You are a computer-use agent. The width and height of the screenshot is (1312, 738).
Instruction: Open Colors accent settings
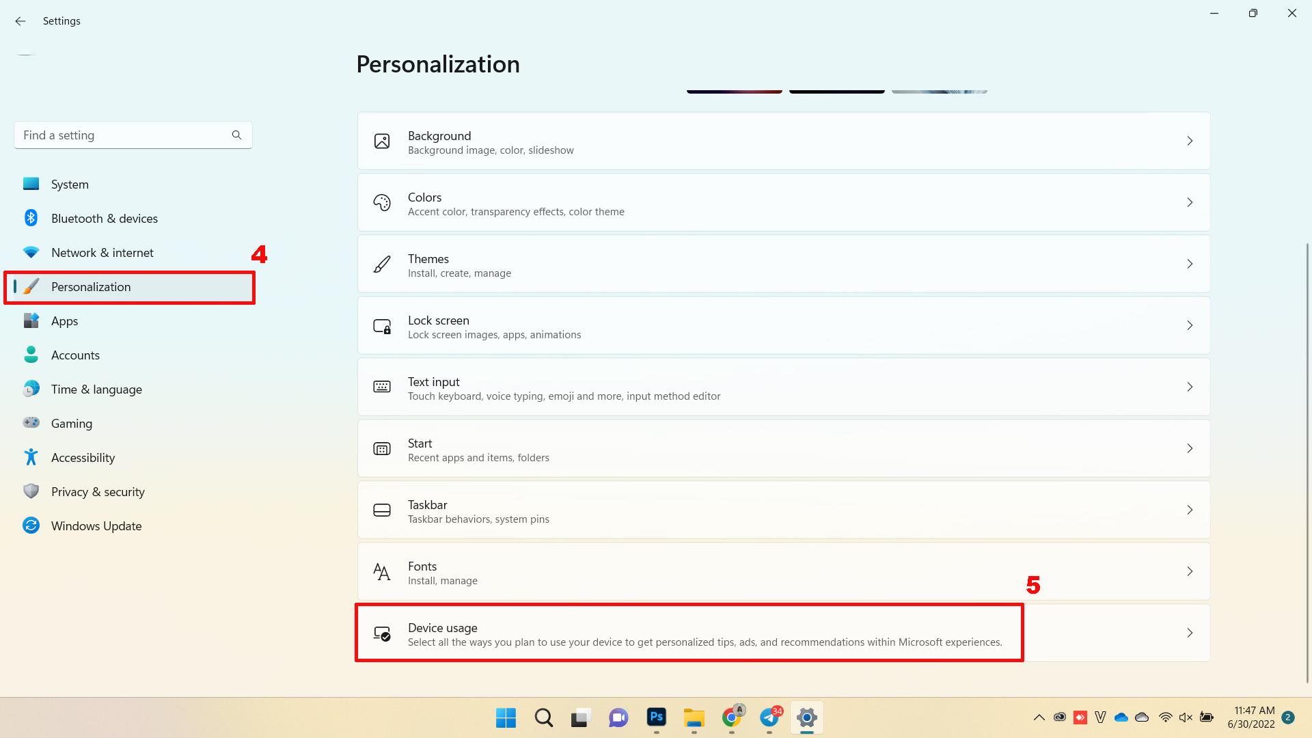pos(784,203)
